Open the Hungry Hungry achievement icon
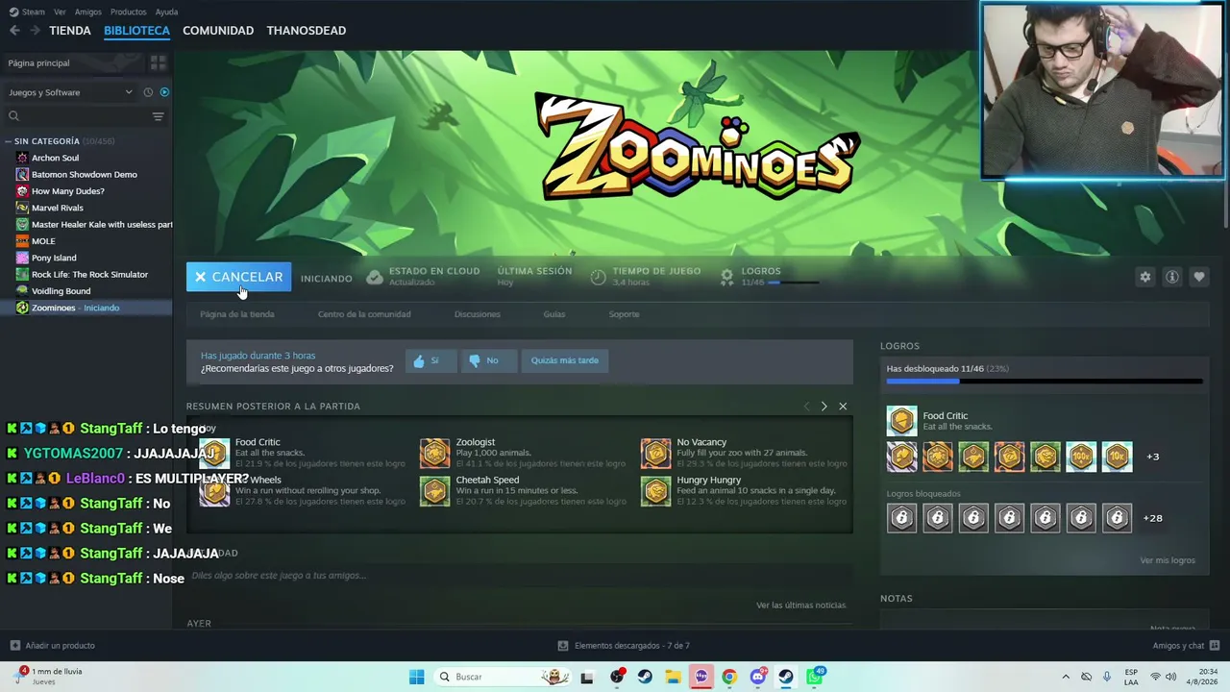 click(655, 491)
